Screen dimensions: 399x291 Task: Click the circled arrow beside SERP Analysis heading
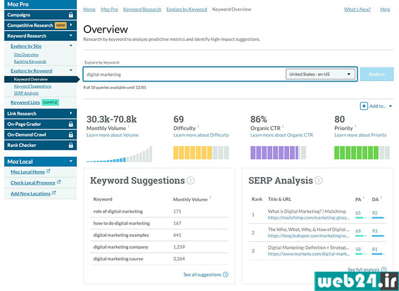319,181
